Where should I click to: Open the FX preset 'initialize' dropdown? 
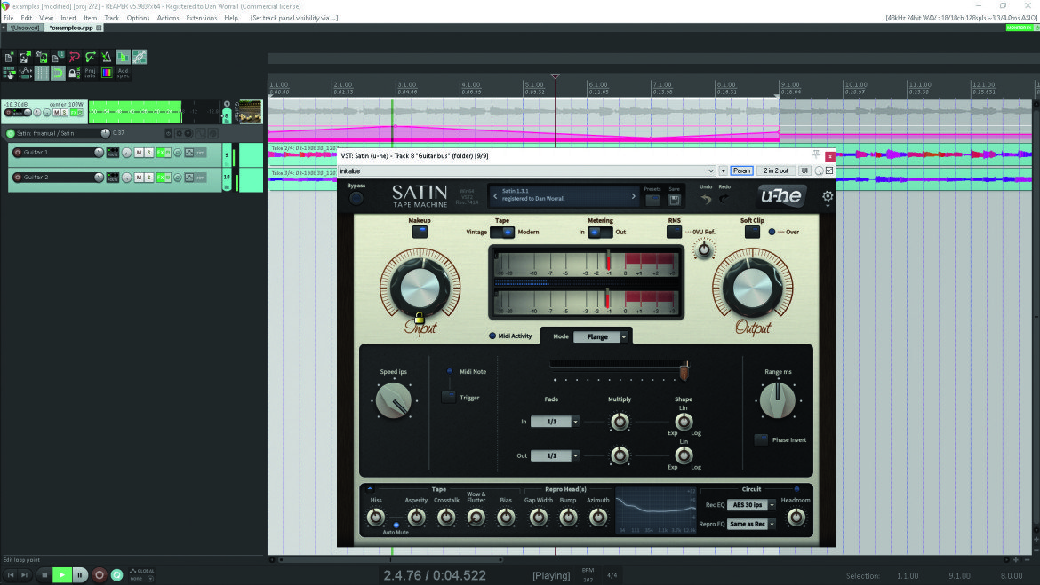tap(527, 171)
